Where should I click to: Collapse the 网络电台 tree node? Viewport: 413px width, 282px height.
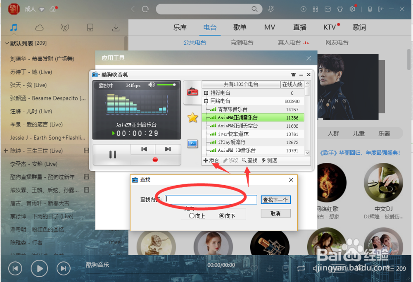coord(206,101)
